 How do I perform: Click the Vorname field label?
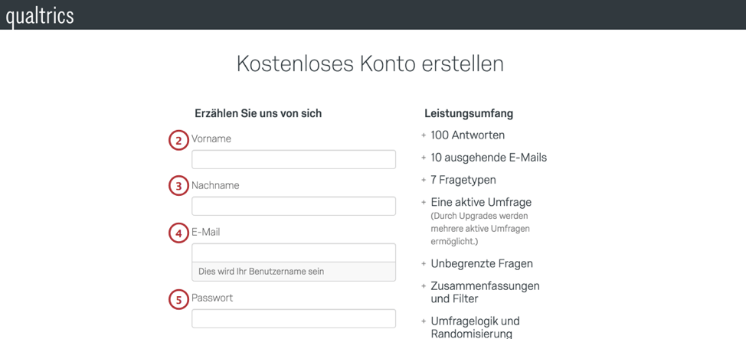click(211, 139)
